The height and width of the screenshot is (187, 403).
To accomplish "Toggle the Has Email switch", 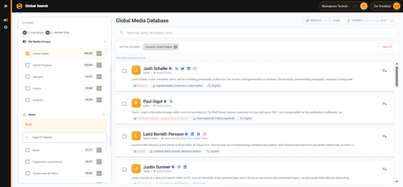I will (26, 33).
